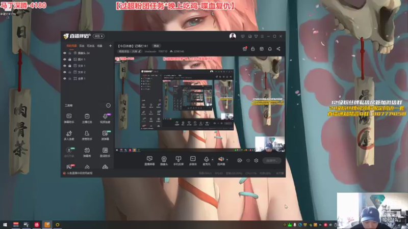The image size is (408, 229).
Task: Open Windows Start button
Action: pyautogui.click(x=5, y=225)
